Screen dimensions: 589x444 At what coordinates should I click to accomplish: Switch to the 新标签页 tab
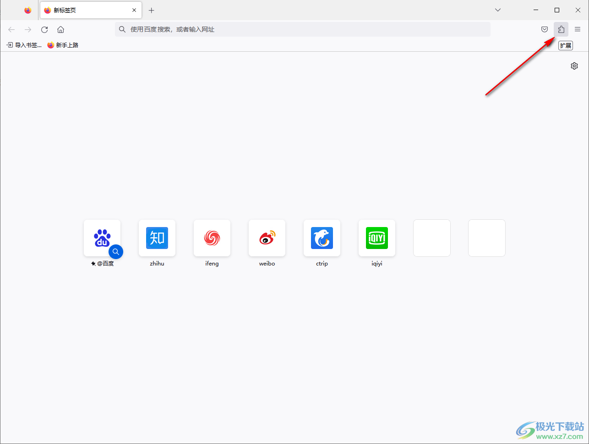tap(91, 10)
